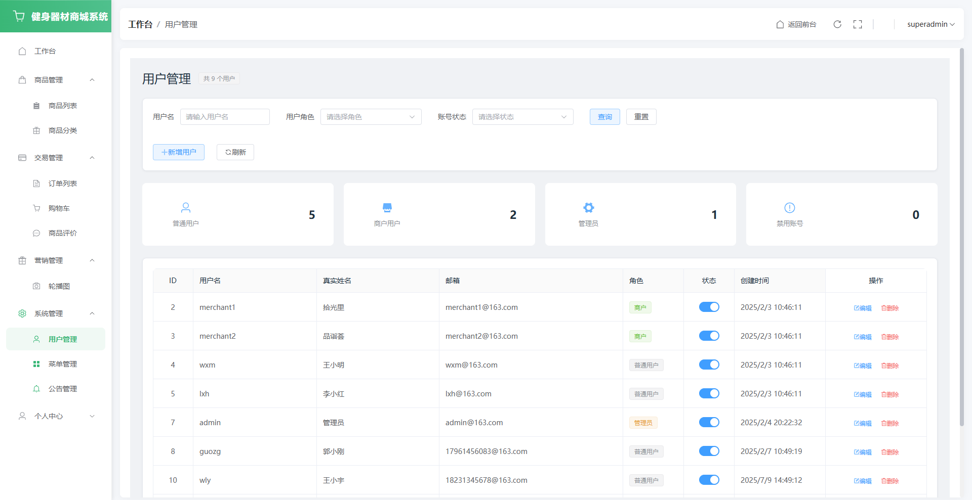Open the 账号状态 status dropdown
This screenshot has height=500, width=972.
[522, 117]
